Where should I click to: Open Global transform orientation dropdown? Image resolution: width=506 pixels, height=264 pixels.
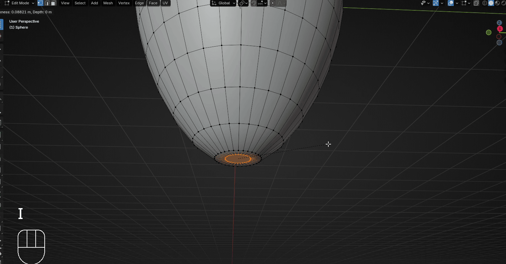click(223, 3)
